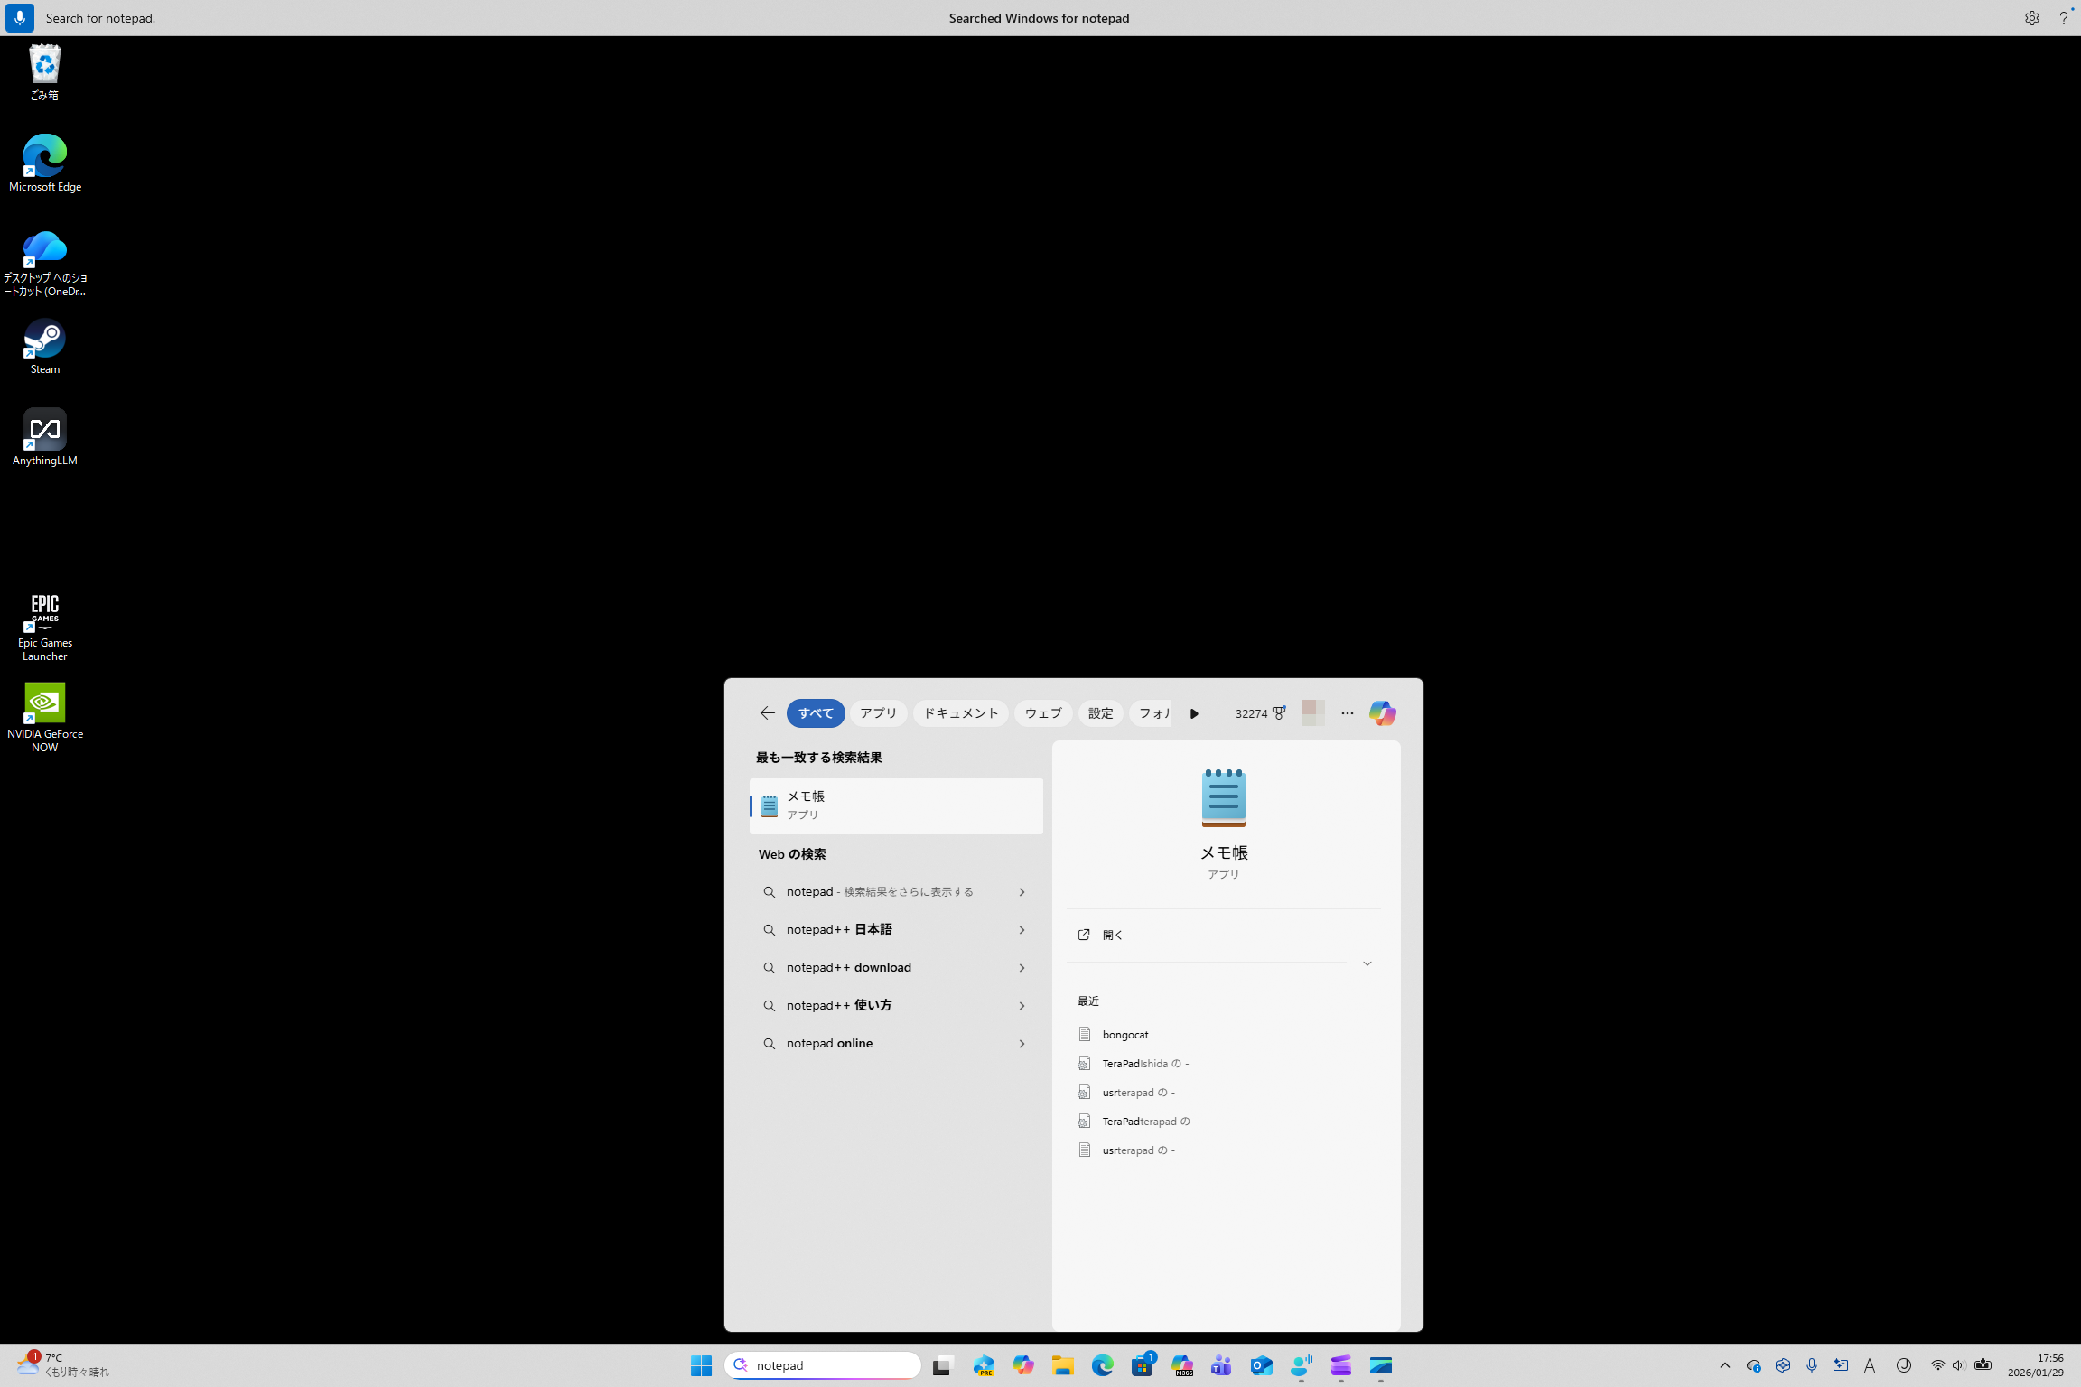The width and height of the screenshot is (2081, 1387).
Task: Click 開く to launch メモ帳
Action: (1112, 935)
